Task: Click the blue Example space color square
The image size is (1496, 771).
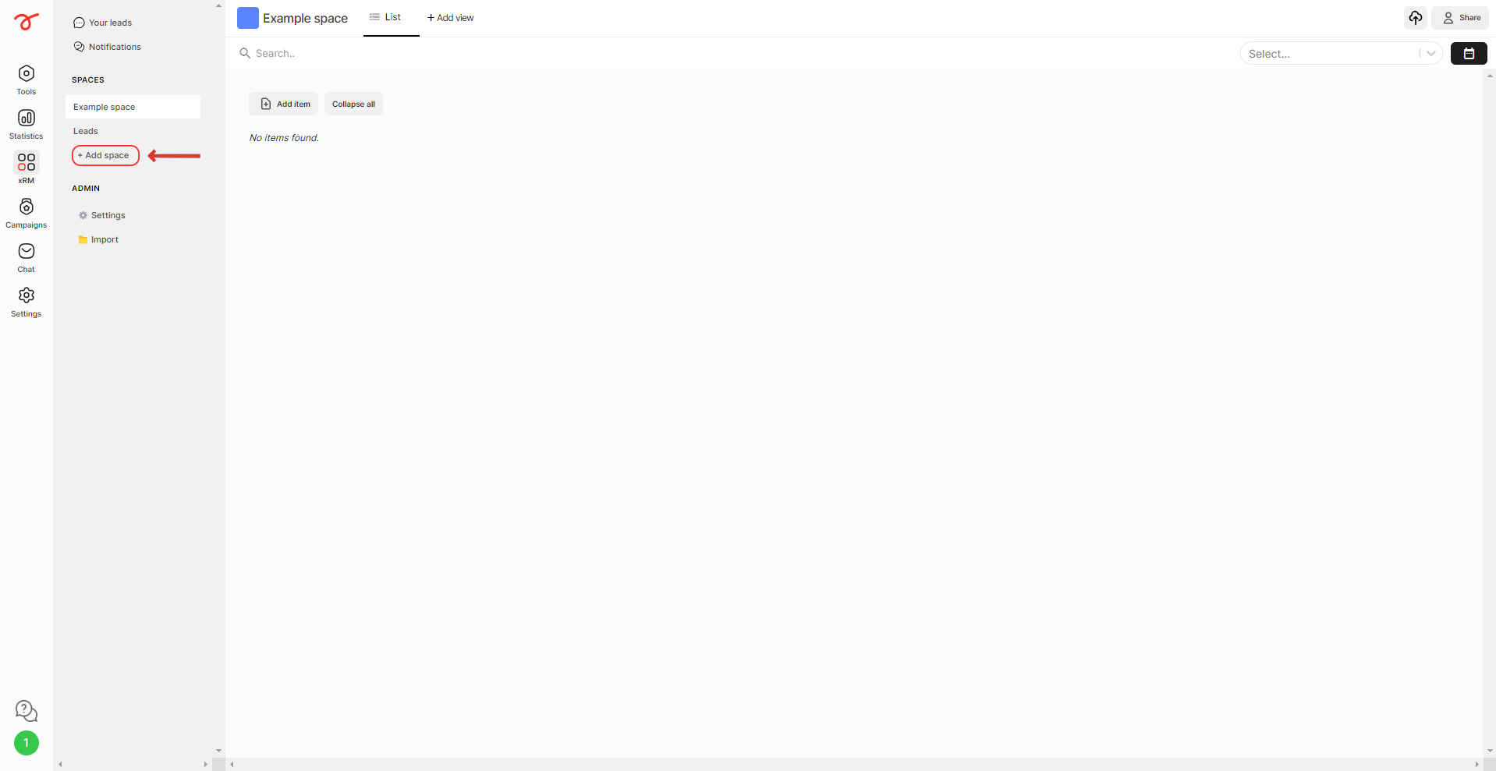Action: tap(248, 18)
